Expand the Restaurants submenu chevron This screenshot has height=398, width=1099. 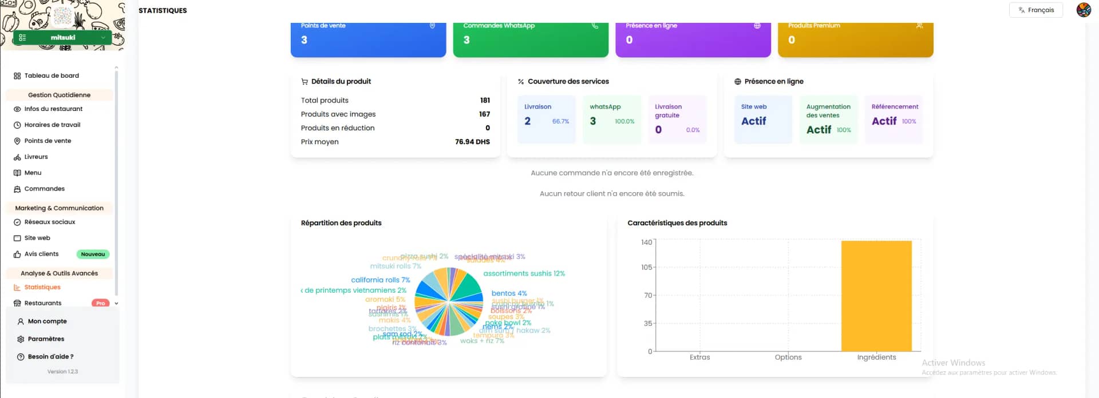pyautogui.click(x=116, y=304)
